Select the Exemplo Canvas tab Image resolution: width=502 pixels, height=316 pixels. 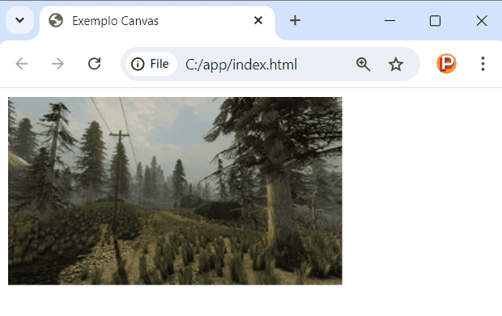(157, 21)
